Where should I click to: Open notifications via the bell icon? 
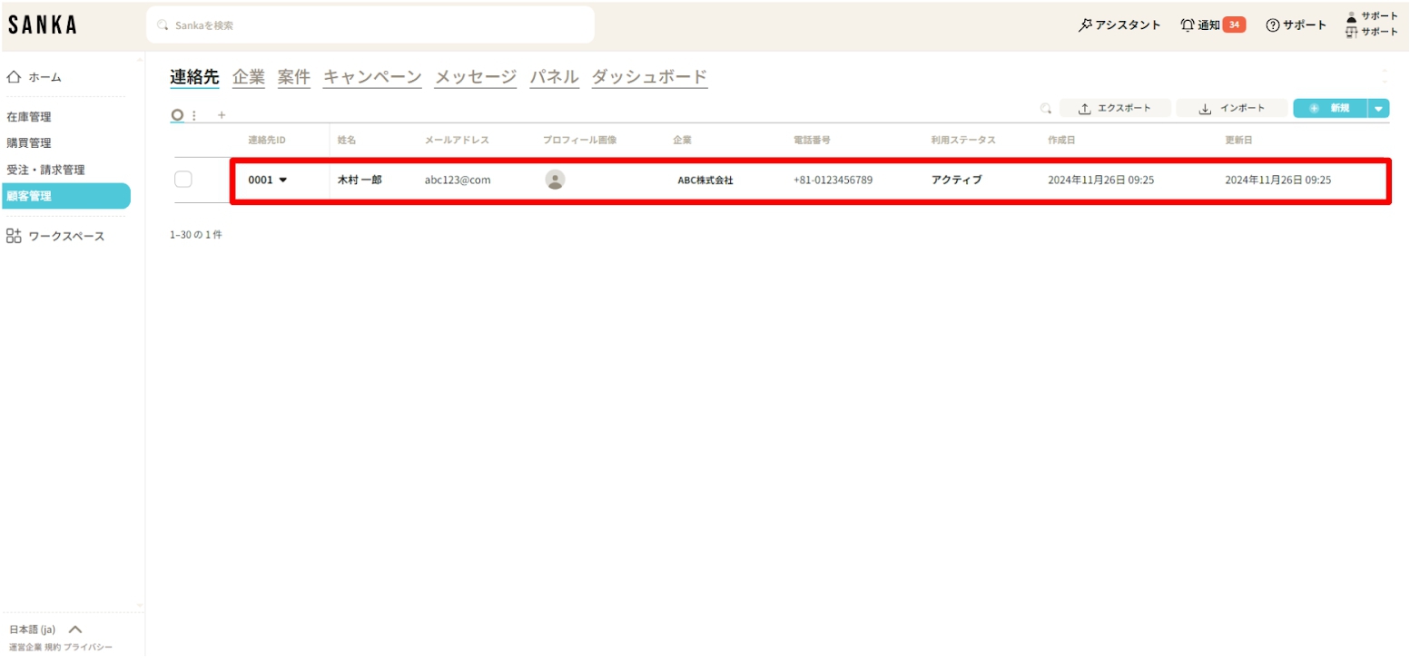pyautogui.click(x=1188, y=24)
